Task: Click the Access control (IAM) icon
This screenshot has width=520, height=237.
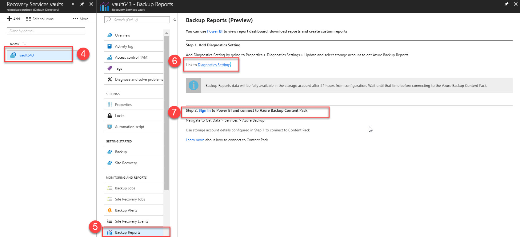Action: click(110, 57)
